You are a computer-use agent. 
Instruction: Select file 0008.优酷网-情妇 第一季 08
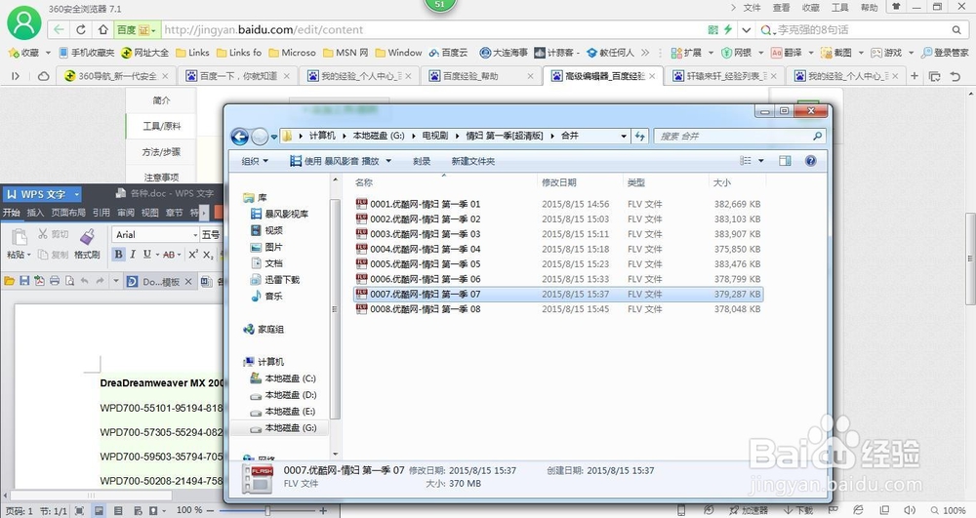point(557,309)
